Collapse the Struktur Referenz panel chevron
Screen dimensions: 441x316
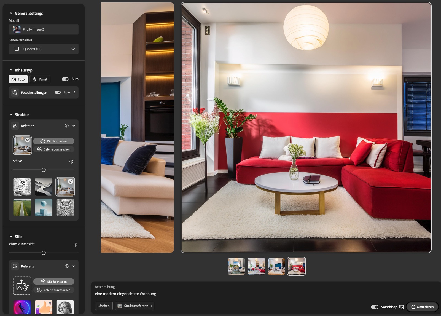pos(74,126)
